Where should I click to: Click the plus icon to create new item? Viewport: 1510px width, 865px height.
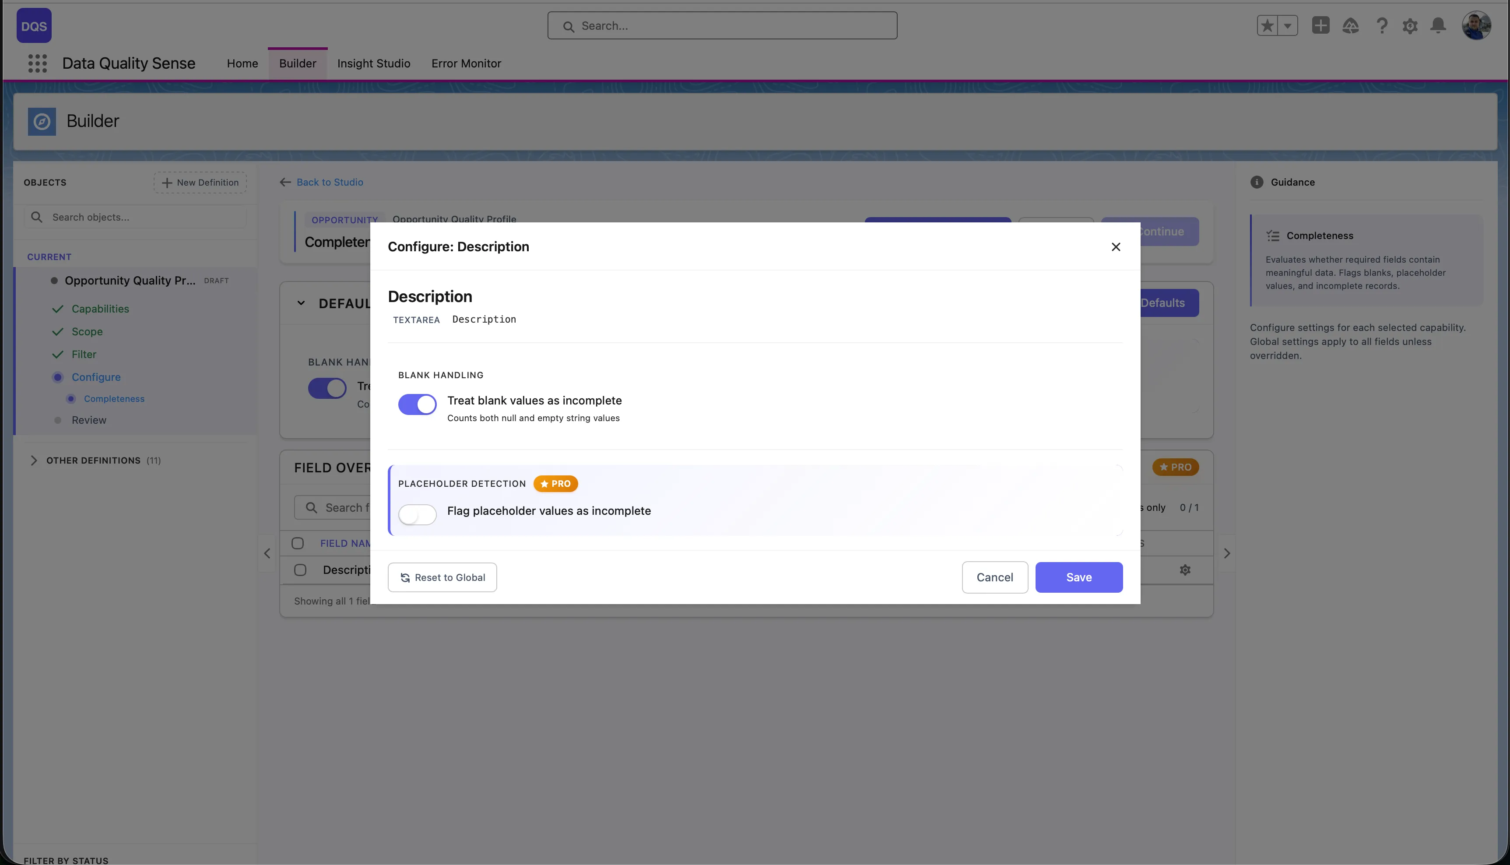[1320, 25]
